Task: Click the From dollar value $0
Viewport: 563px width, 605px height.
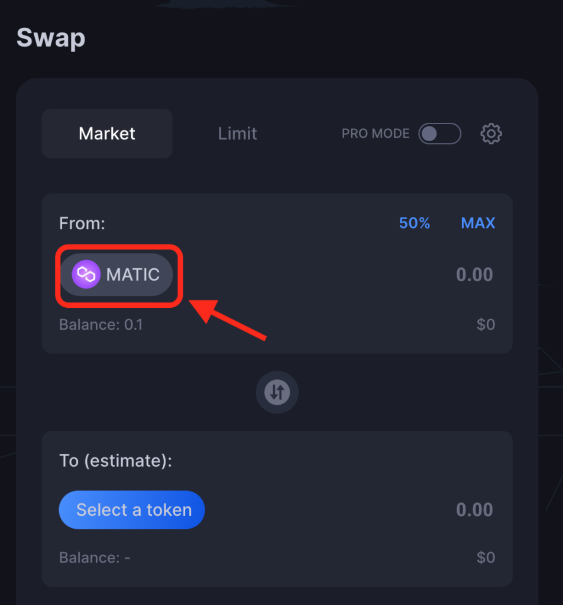Action: tap(486, 324)
